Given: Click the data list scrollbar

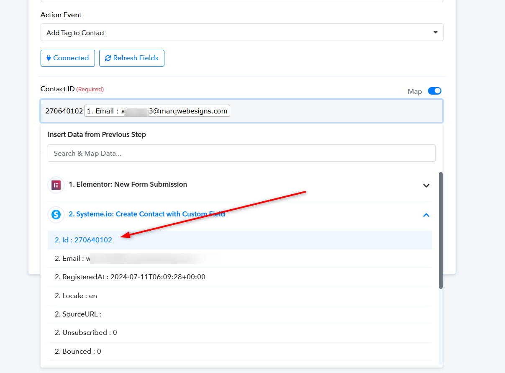Looking at the screenshot, I should 441,230.
